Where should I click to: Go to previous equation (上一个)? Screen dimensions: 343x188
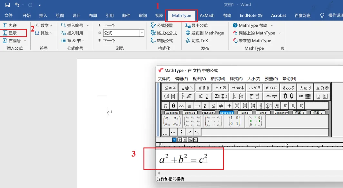click(106, 25)
